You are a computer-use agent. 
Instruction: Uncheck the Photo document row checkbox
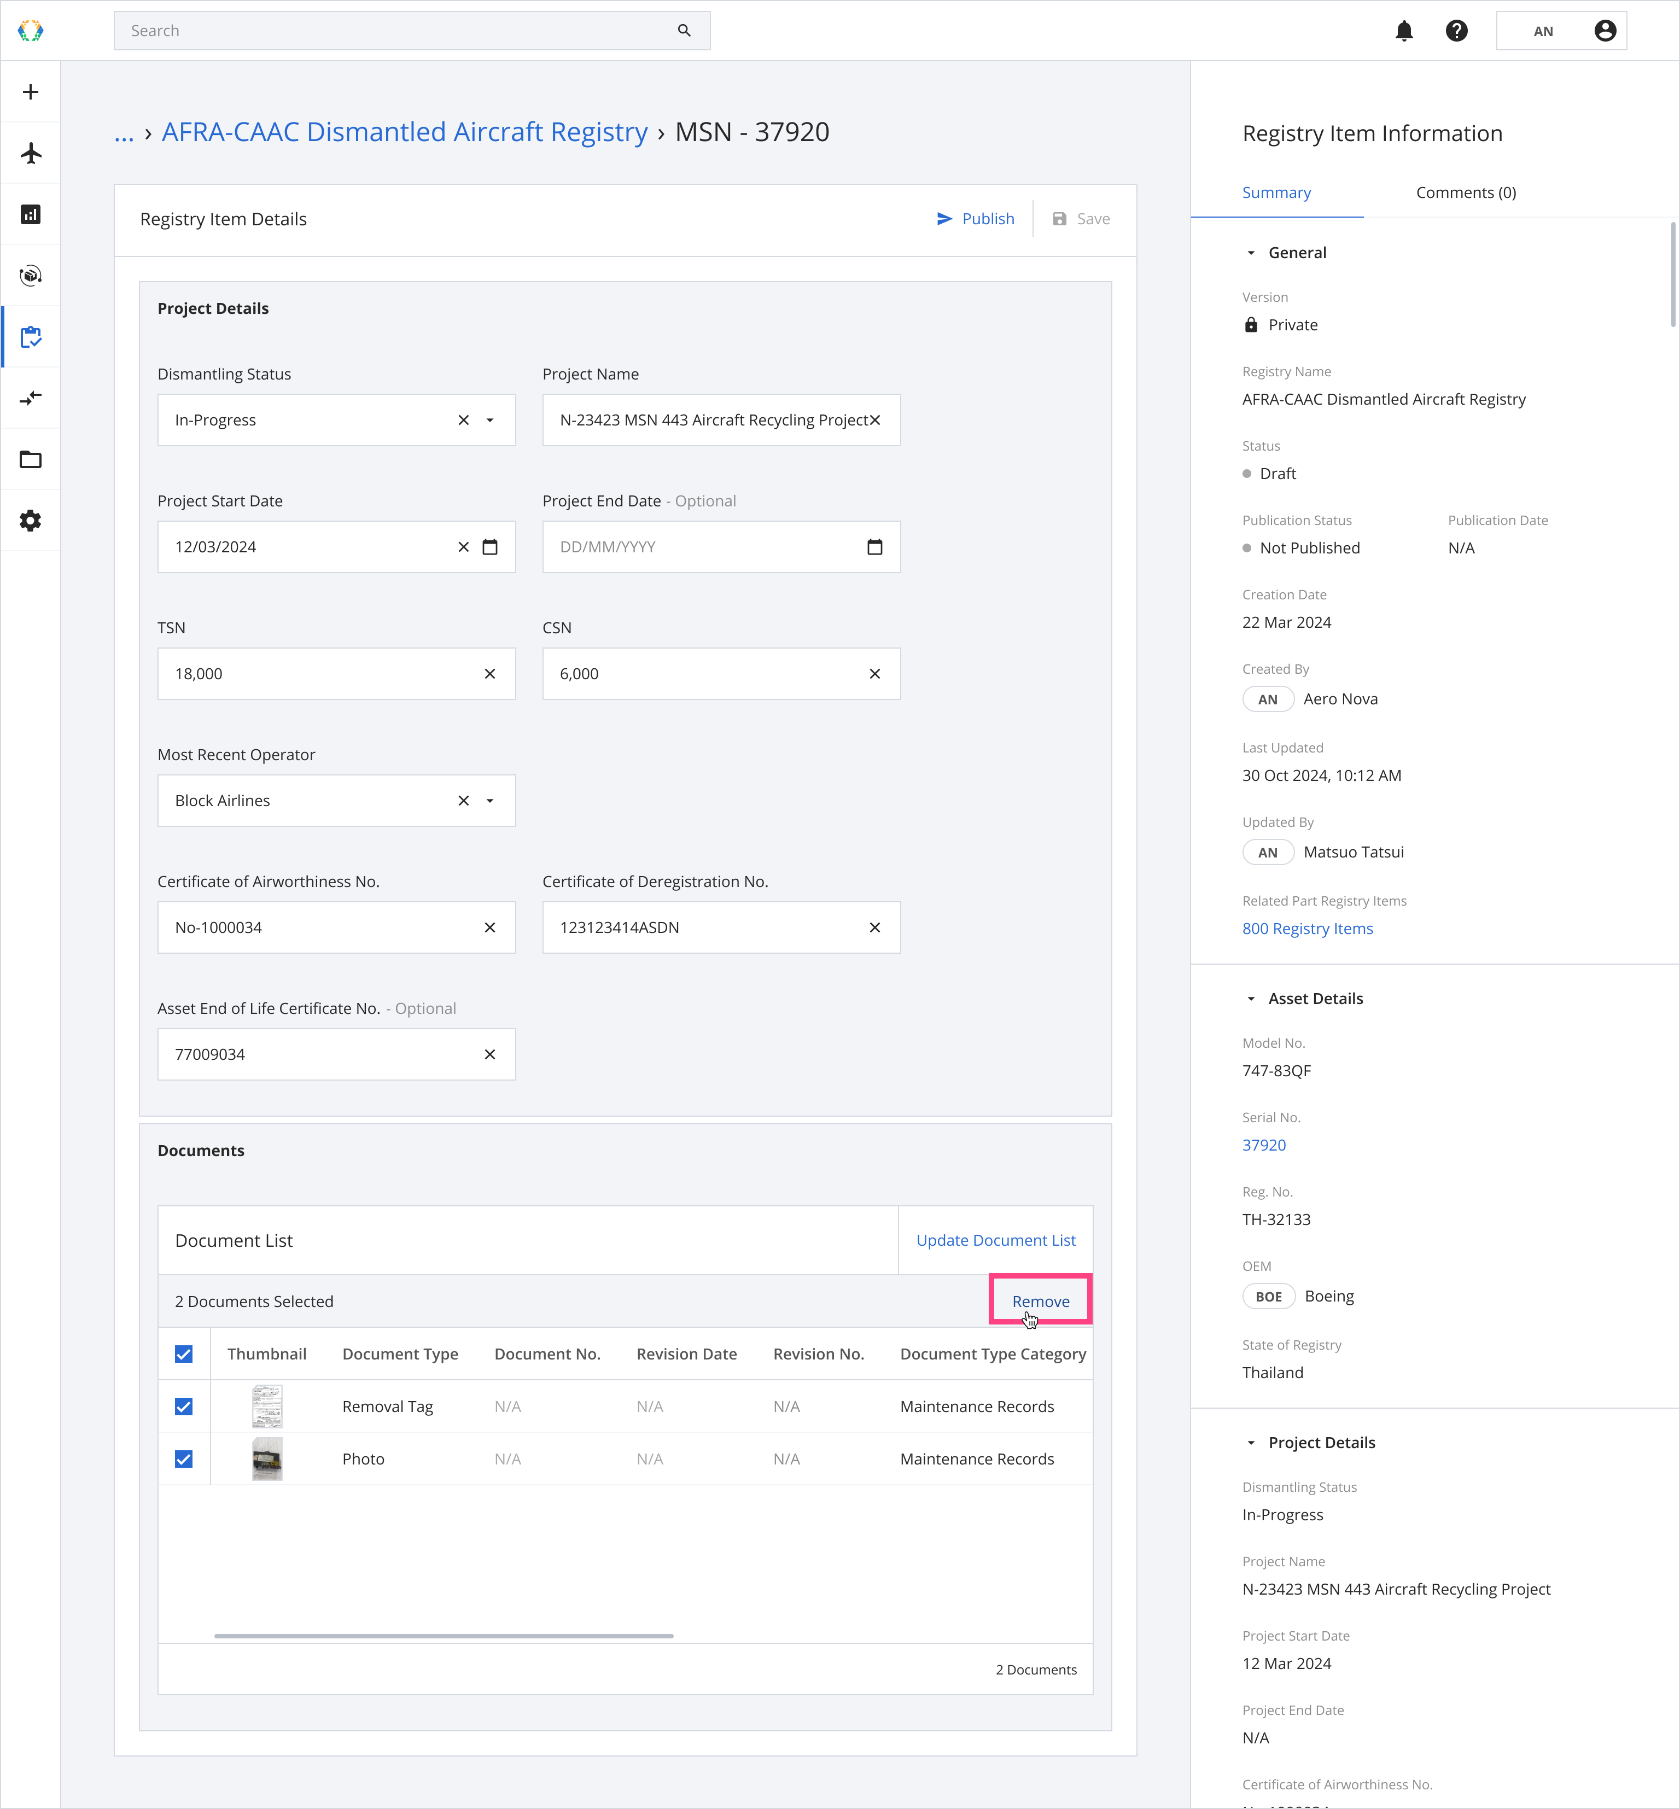coord(184,1459)
